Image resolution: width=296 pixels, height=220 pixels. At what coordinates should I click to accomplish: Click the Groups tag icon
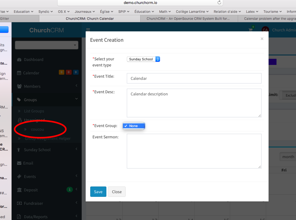(x=19, y=100)
